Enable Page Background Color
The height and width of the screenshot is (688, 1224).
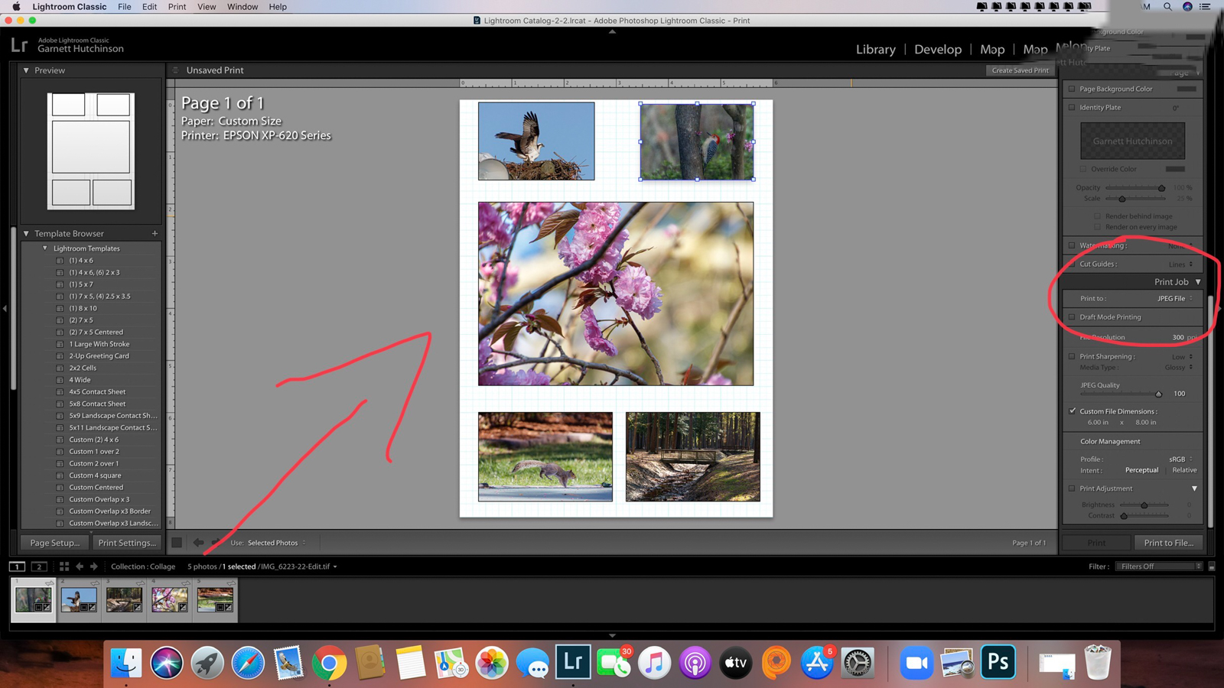[x=1073, y=89]
